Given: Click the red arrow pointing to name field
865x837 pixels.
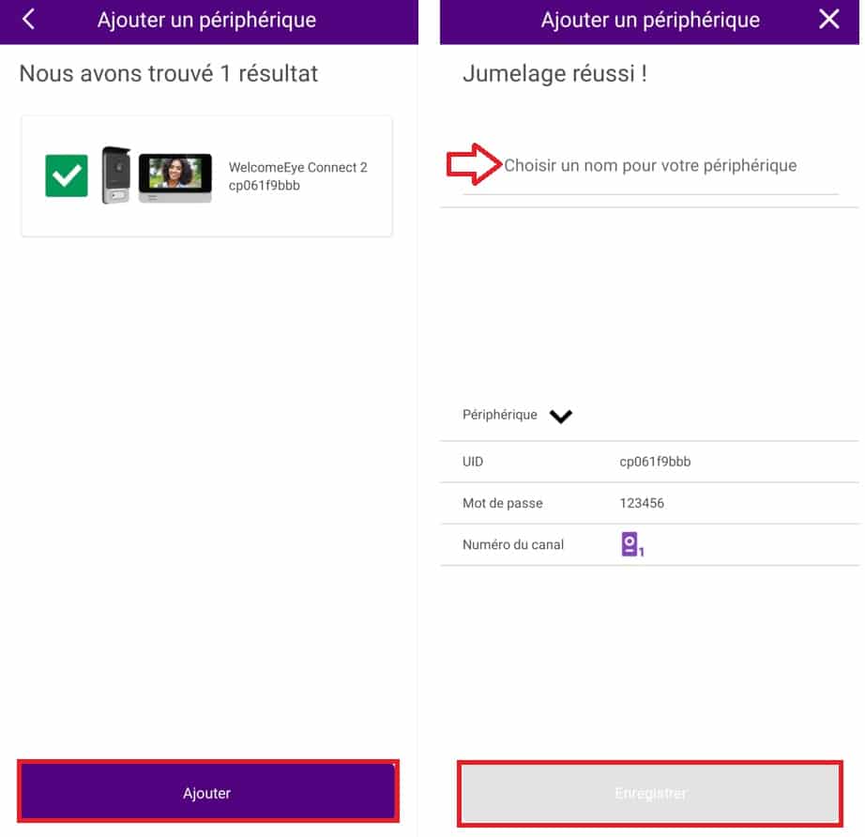Looking at the screenshot, I should tap(474, 164).
